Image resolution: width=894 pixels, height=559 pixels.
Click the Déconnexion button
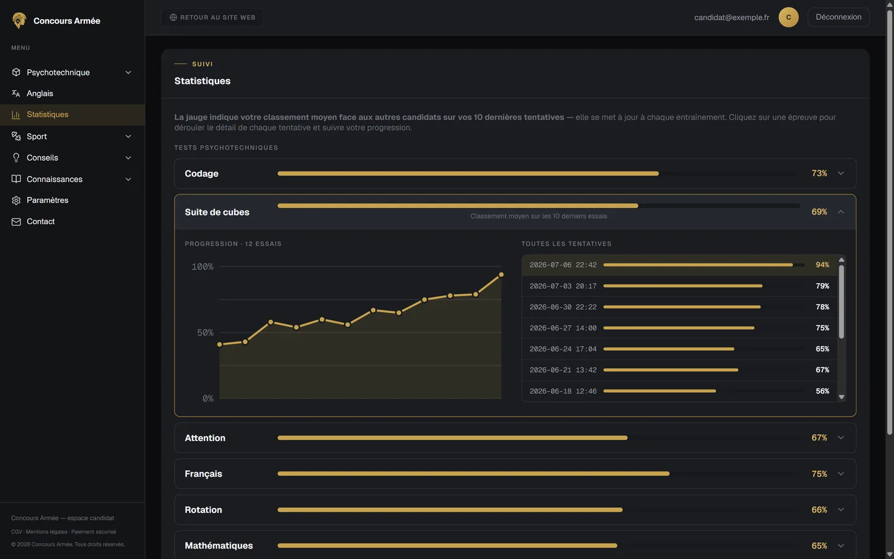click(x=838, y=17)
